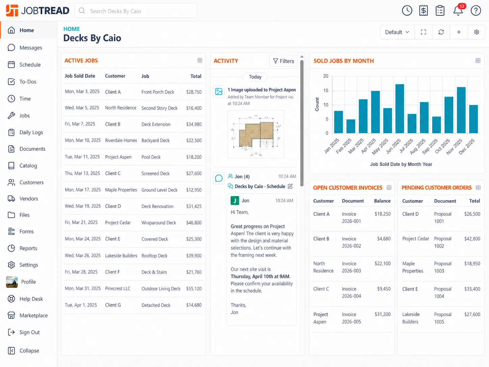The width and height of the screenshot is (489, 367).
Task: Sign Out from the sidebar
Action: tap(29, 332)
